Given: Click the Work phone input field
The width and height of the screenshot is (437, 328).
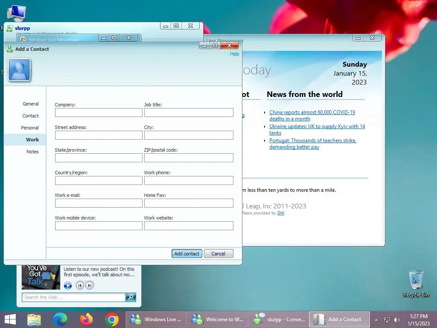Looking at the screenshot, I should point(189,181).
